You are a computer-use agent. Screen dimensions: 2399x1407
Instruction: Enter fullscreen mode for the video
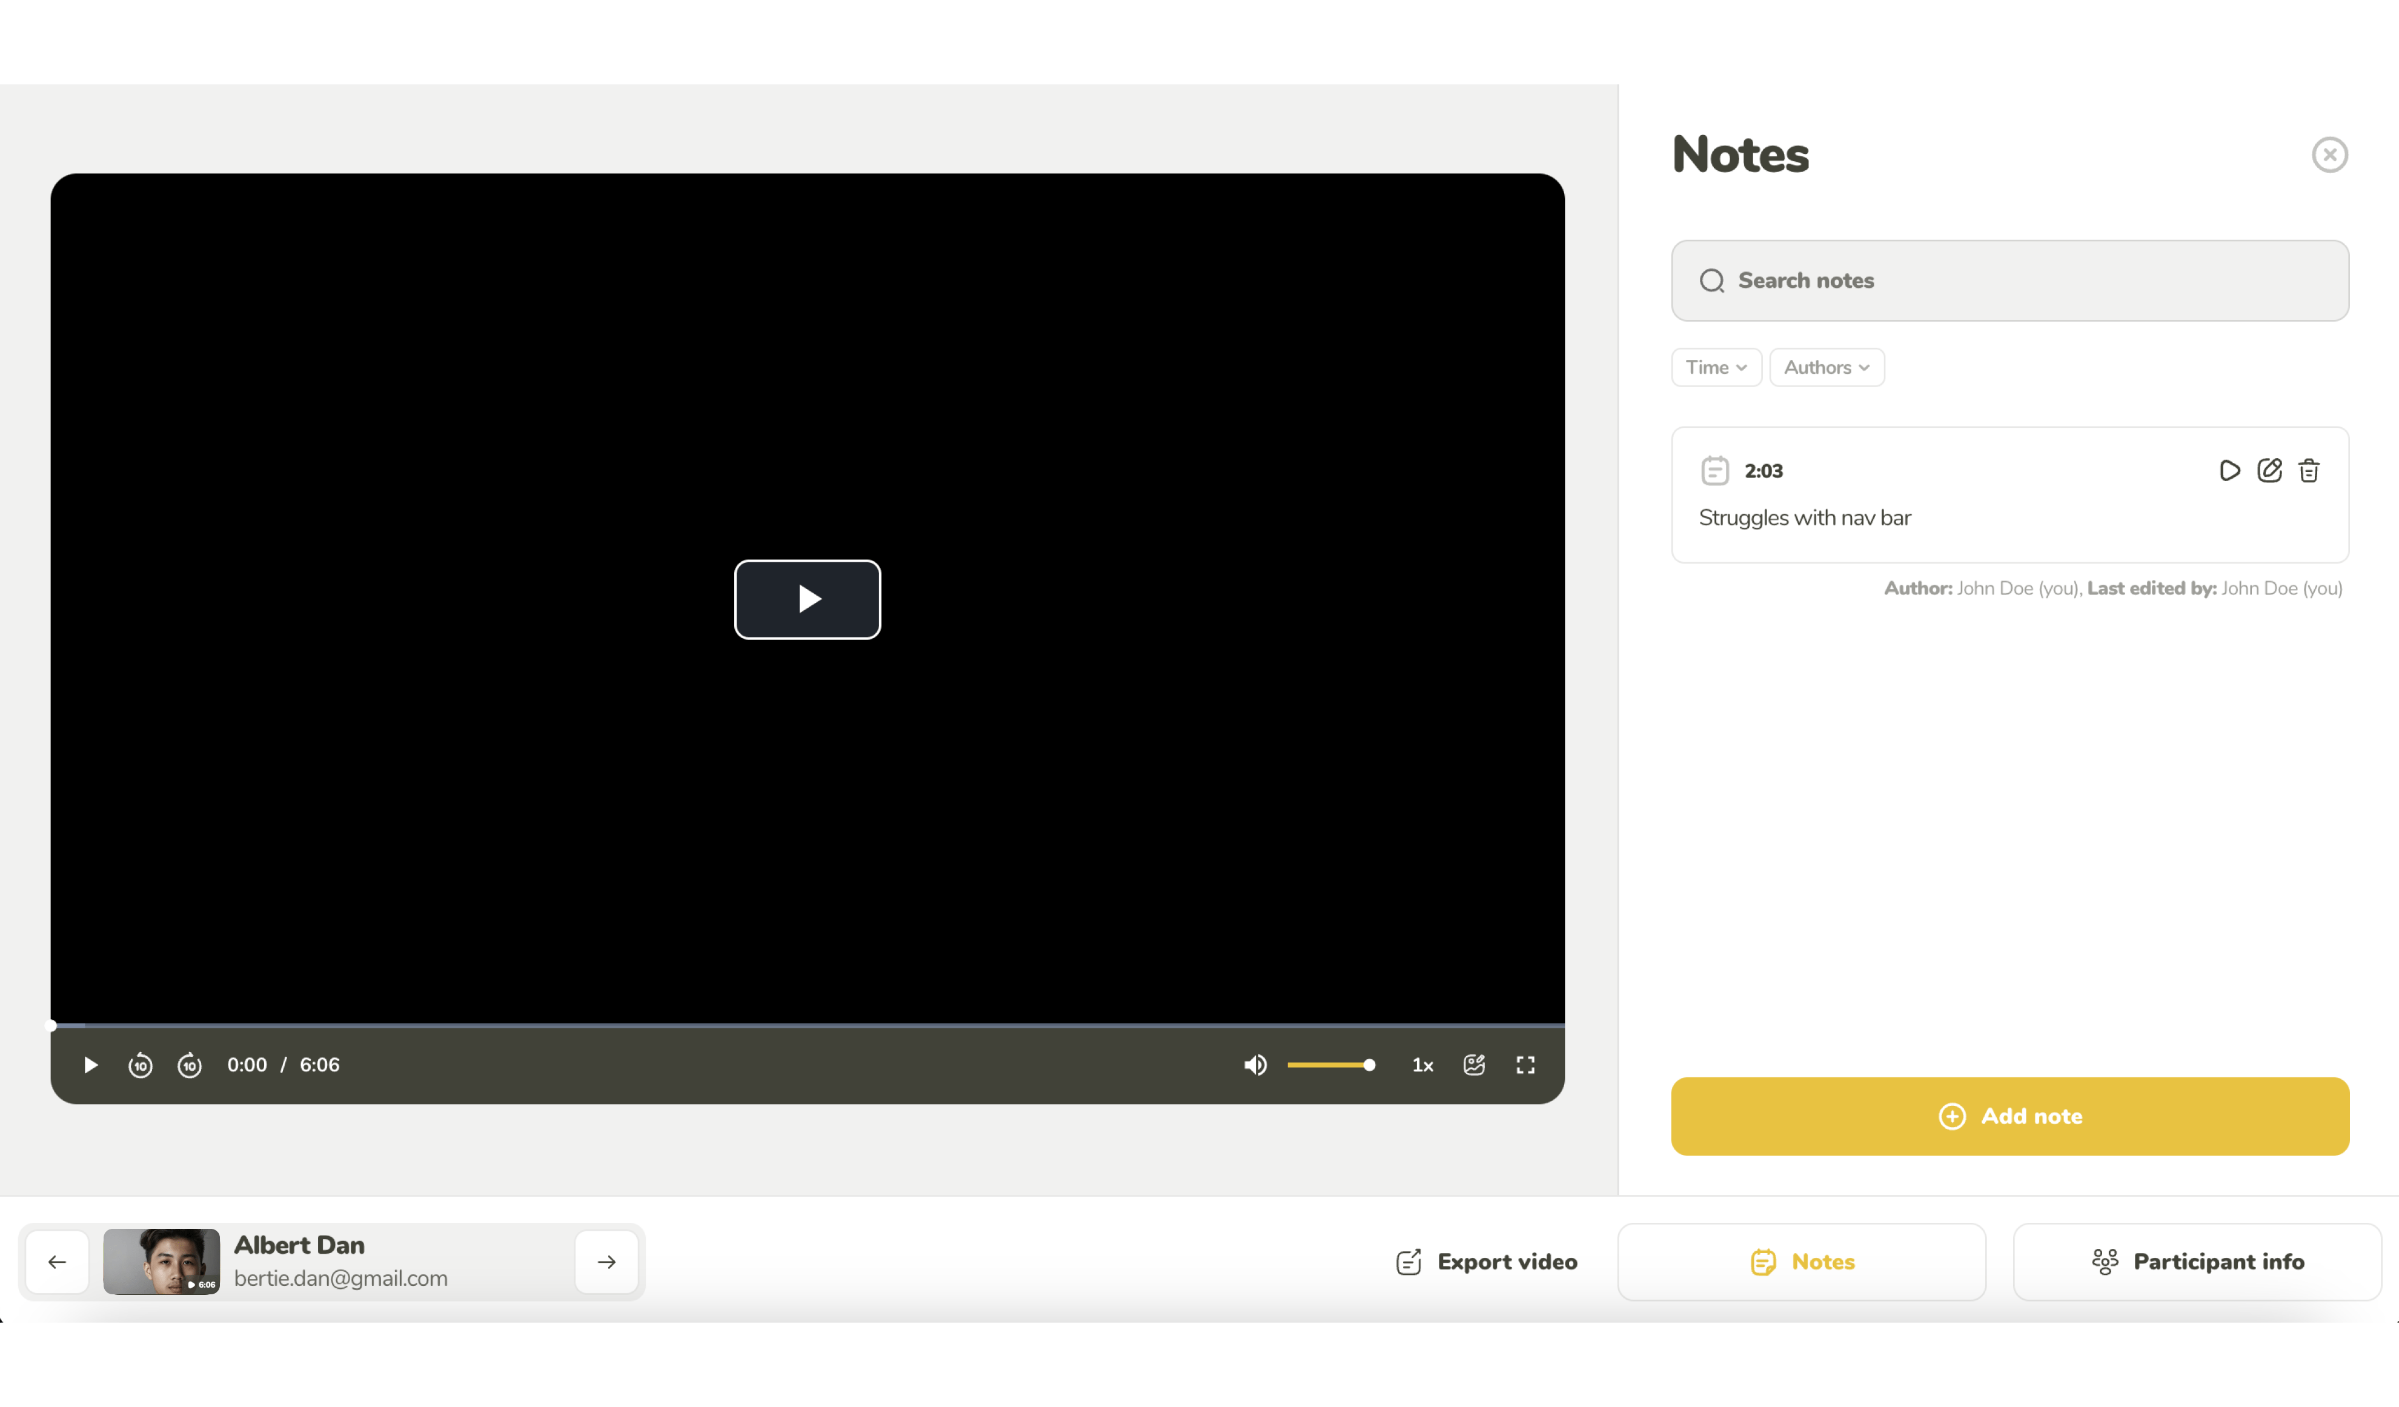tap(1525, 1065)
